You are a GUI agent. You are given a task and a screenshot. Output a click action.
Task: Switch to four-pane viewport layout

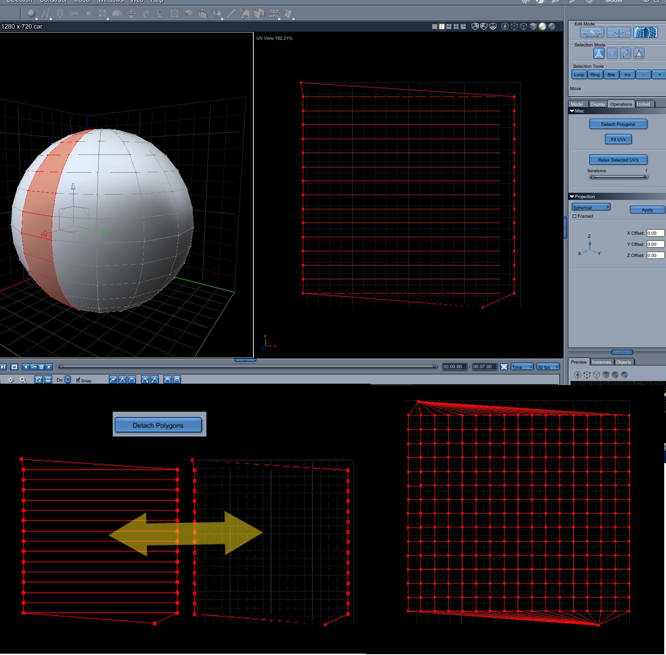click(x=456, y=27)
